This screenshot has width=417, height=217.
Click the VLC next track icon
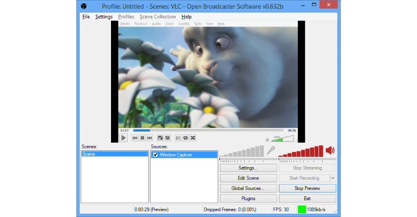pyautogui.click(x=149, y=138)
